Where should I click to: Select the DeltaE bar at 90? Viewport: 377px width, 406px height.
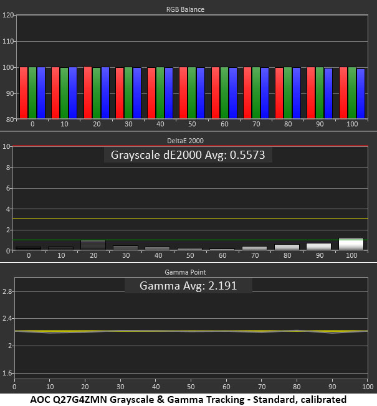(x=318, y=247)
